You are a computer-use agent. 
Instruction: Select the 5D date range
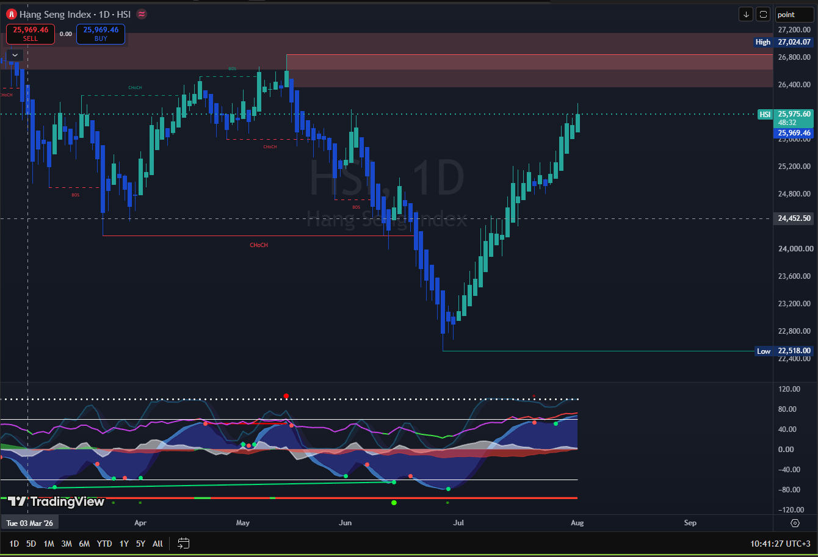pyautogui.click(x=31, y=544)
